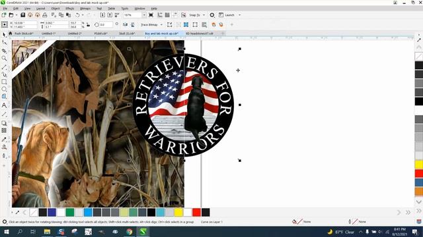
Task: Select the Interactive Fill tool
Action: (x=4, y=147)
